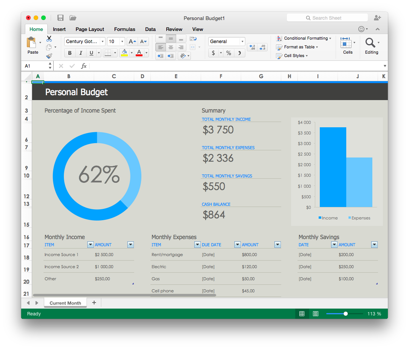Switch to the Formulas ribbon tab
This screenshot has width=409, height=349.
[125, 29]
